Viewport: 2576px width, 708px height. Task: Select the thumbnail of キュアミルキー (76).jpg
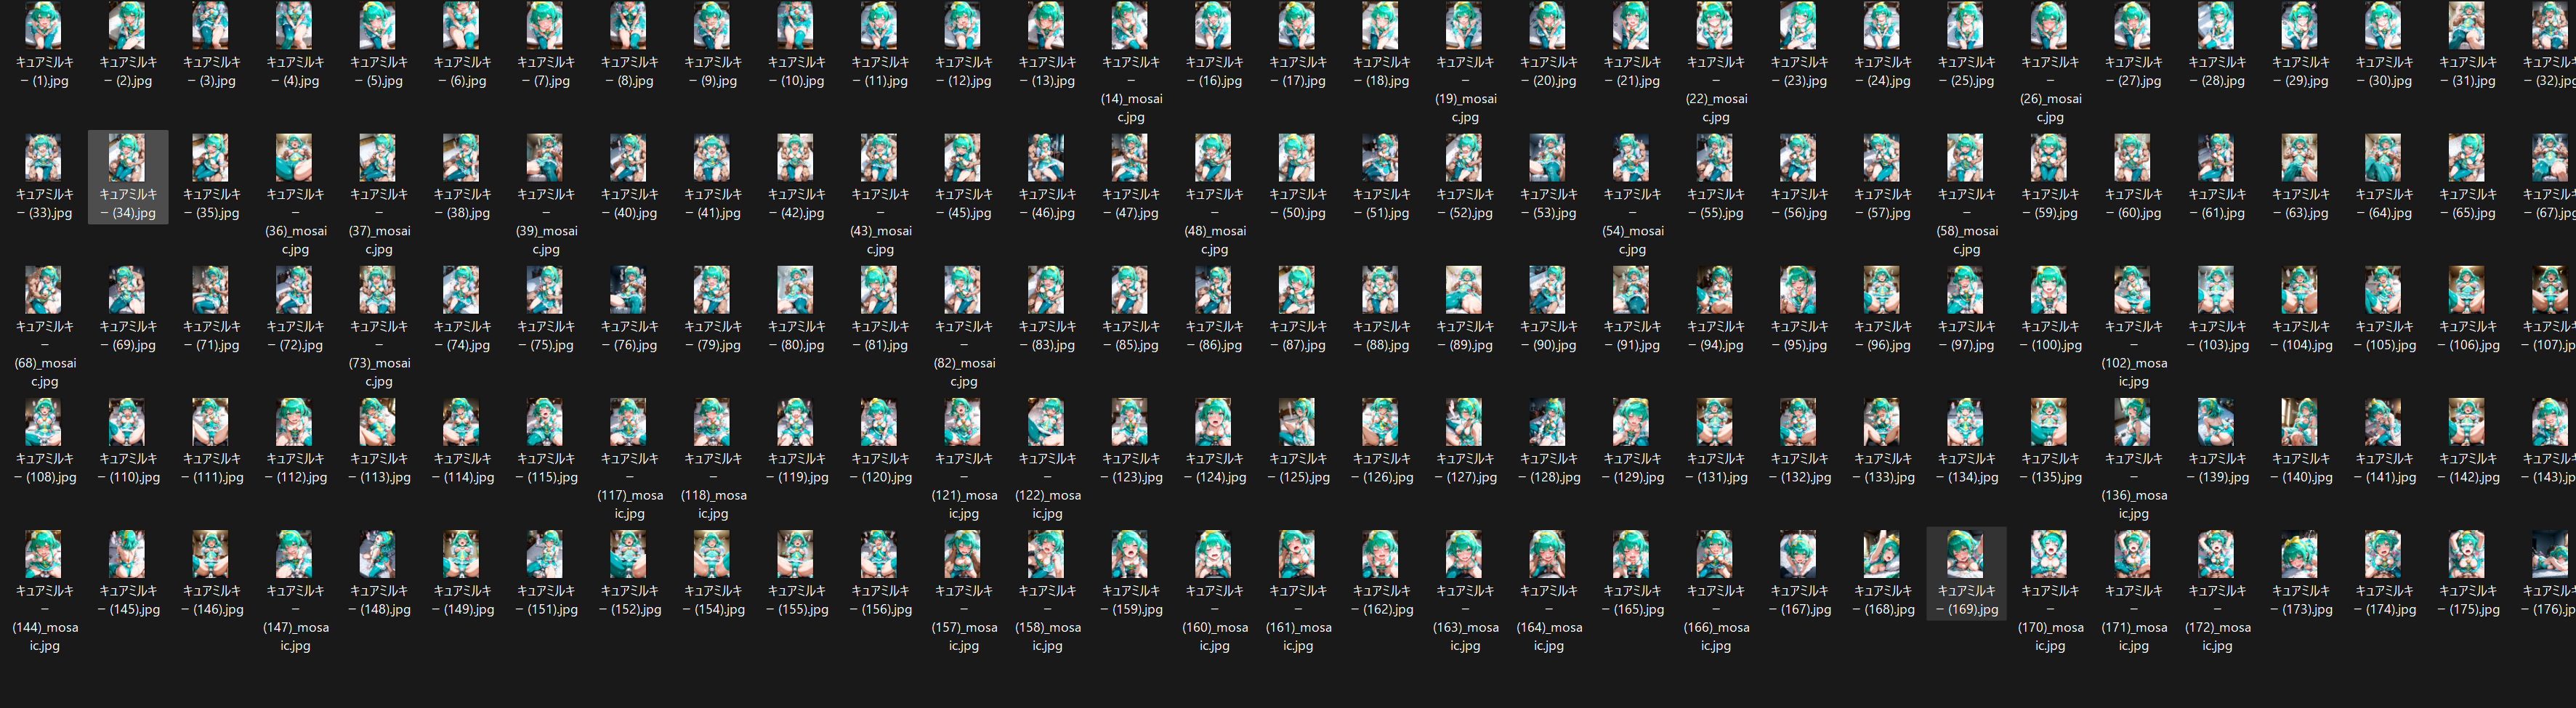629,290
